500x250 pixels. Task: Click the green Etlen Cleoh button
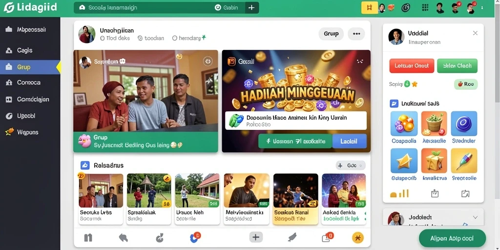[457, 66]
